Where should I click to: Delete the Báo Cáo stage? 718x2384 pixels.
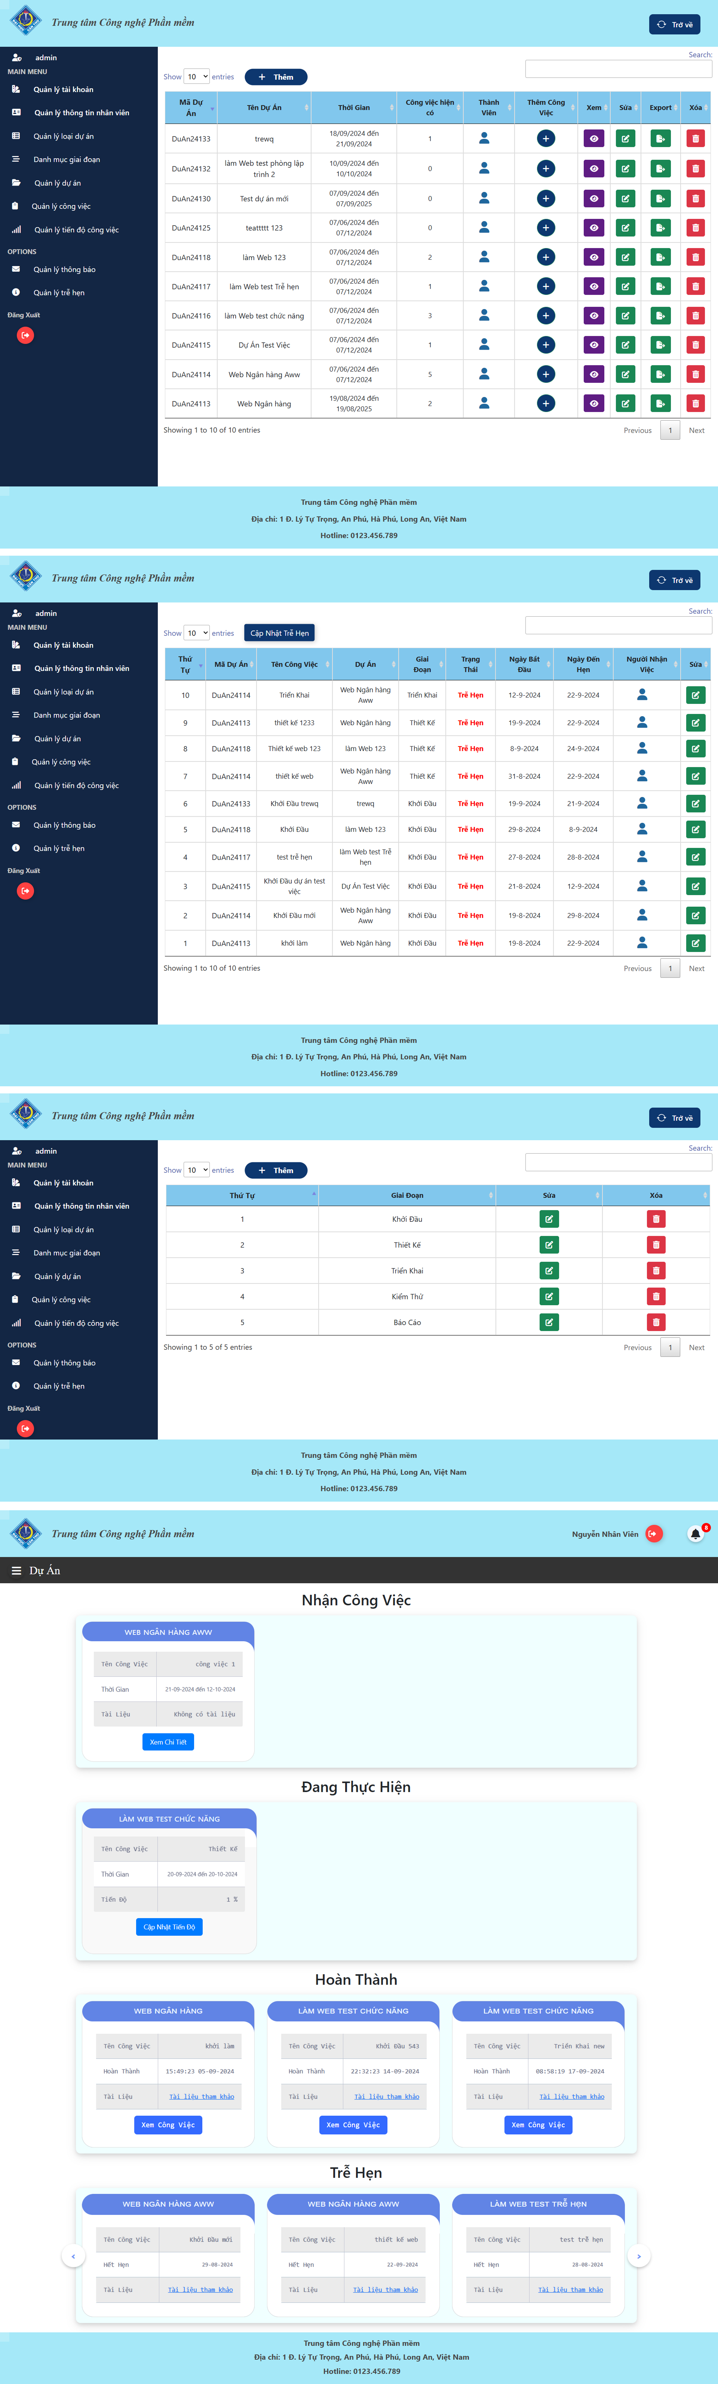click(x=656, y=1322)
